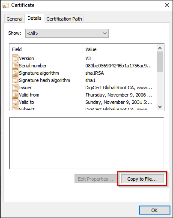Screen dimensions: 173x218
Task: Click the Certificate window title icon
Action: coord(6,6)
